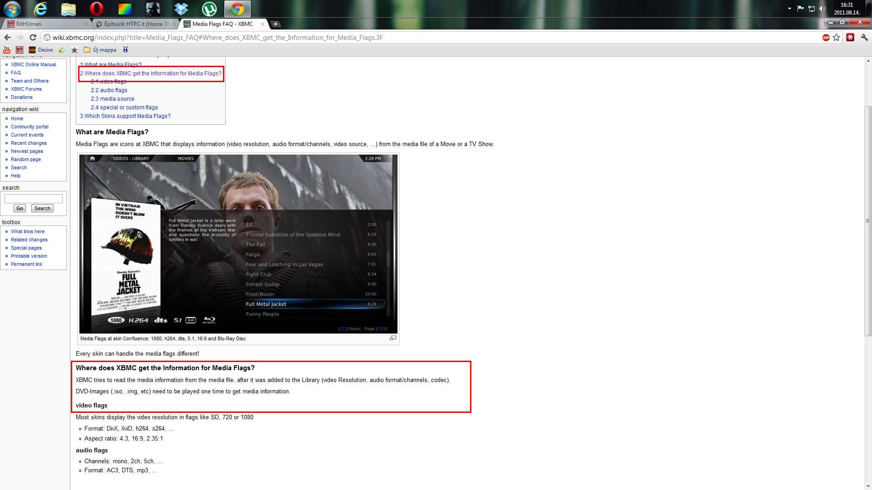Visit XBMC Forums link

pos(26,89)
